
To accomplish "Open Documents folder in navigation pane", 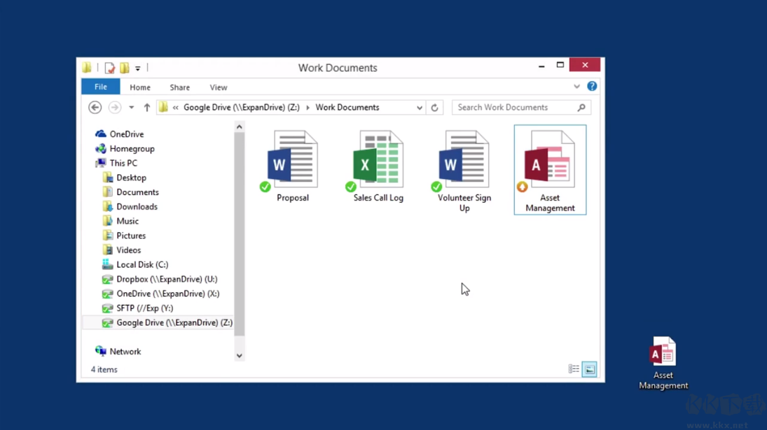I will pos(130,192).
